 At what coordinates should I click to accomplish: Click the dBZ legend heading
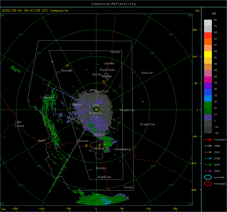click(x=214, y=13)
